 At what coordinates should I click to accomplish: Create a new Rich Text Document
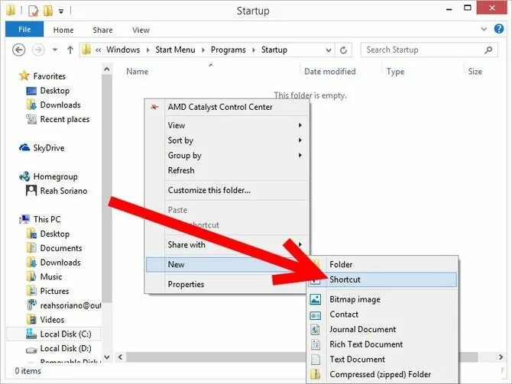point(382,344)
